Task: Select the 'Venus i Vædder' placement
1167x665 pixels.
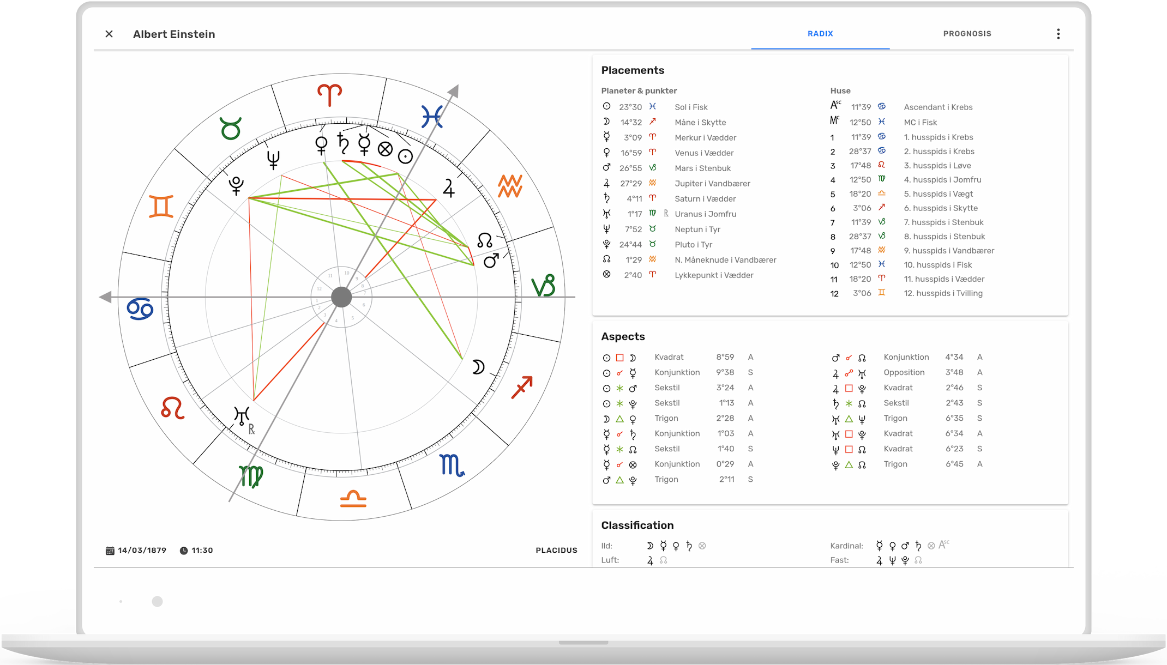Action: 704,153
